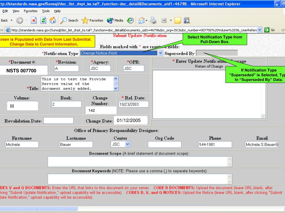Click the Rel. Date input field

134,104
